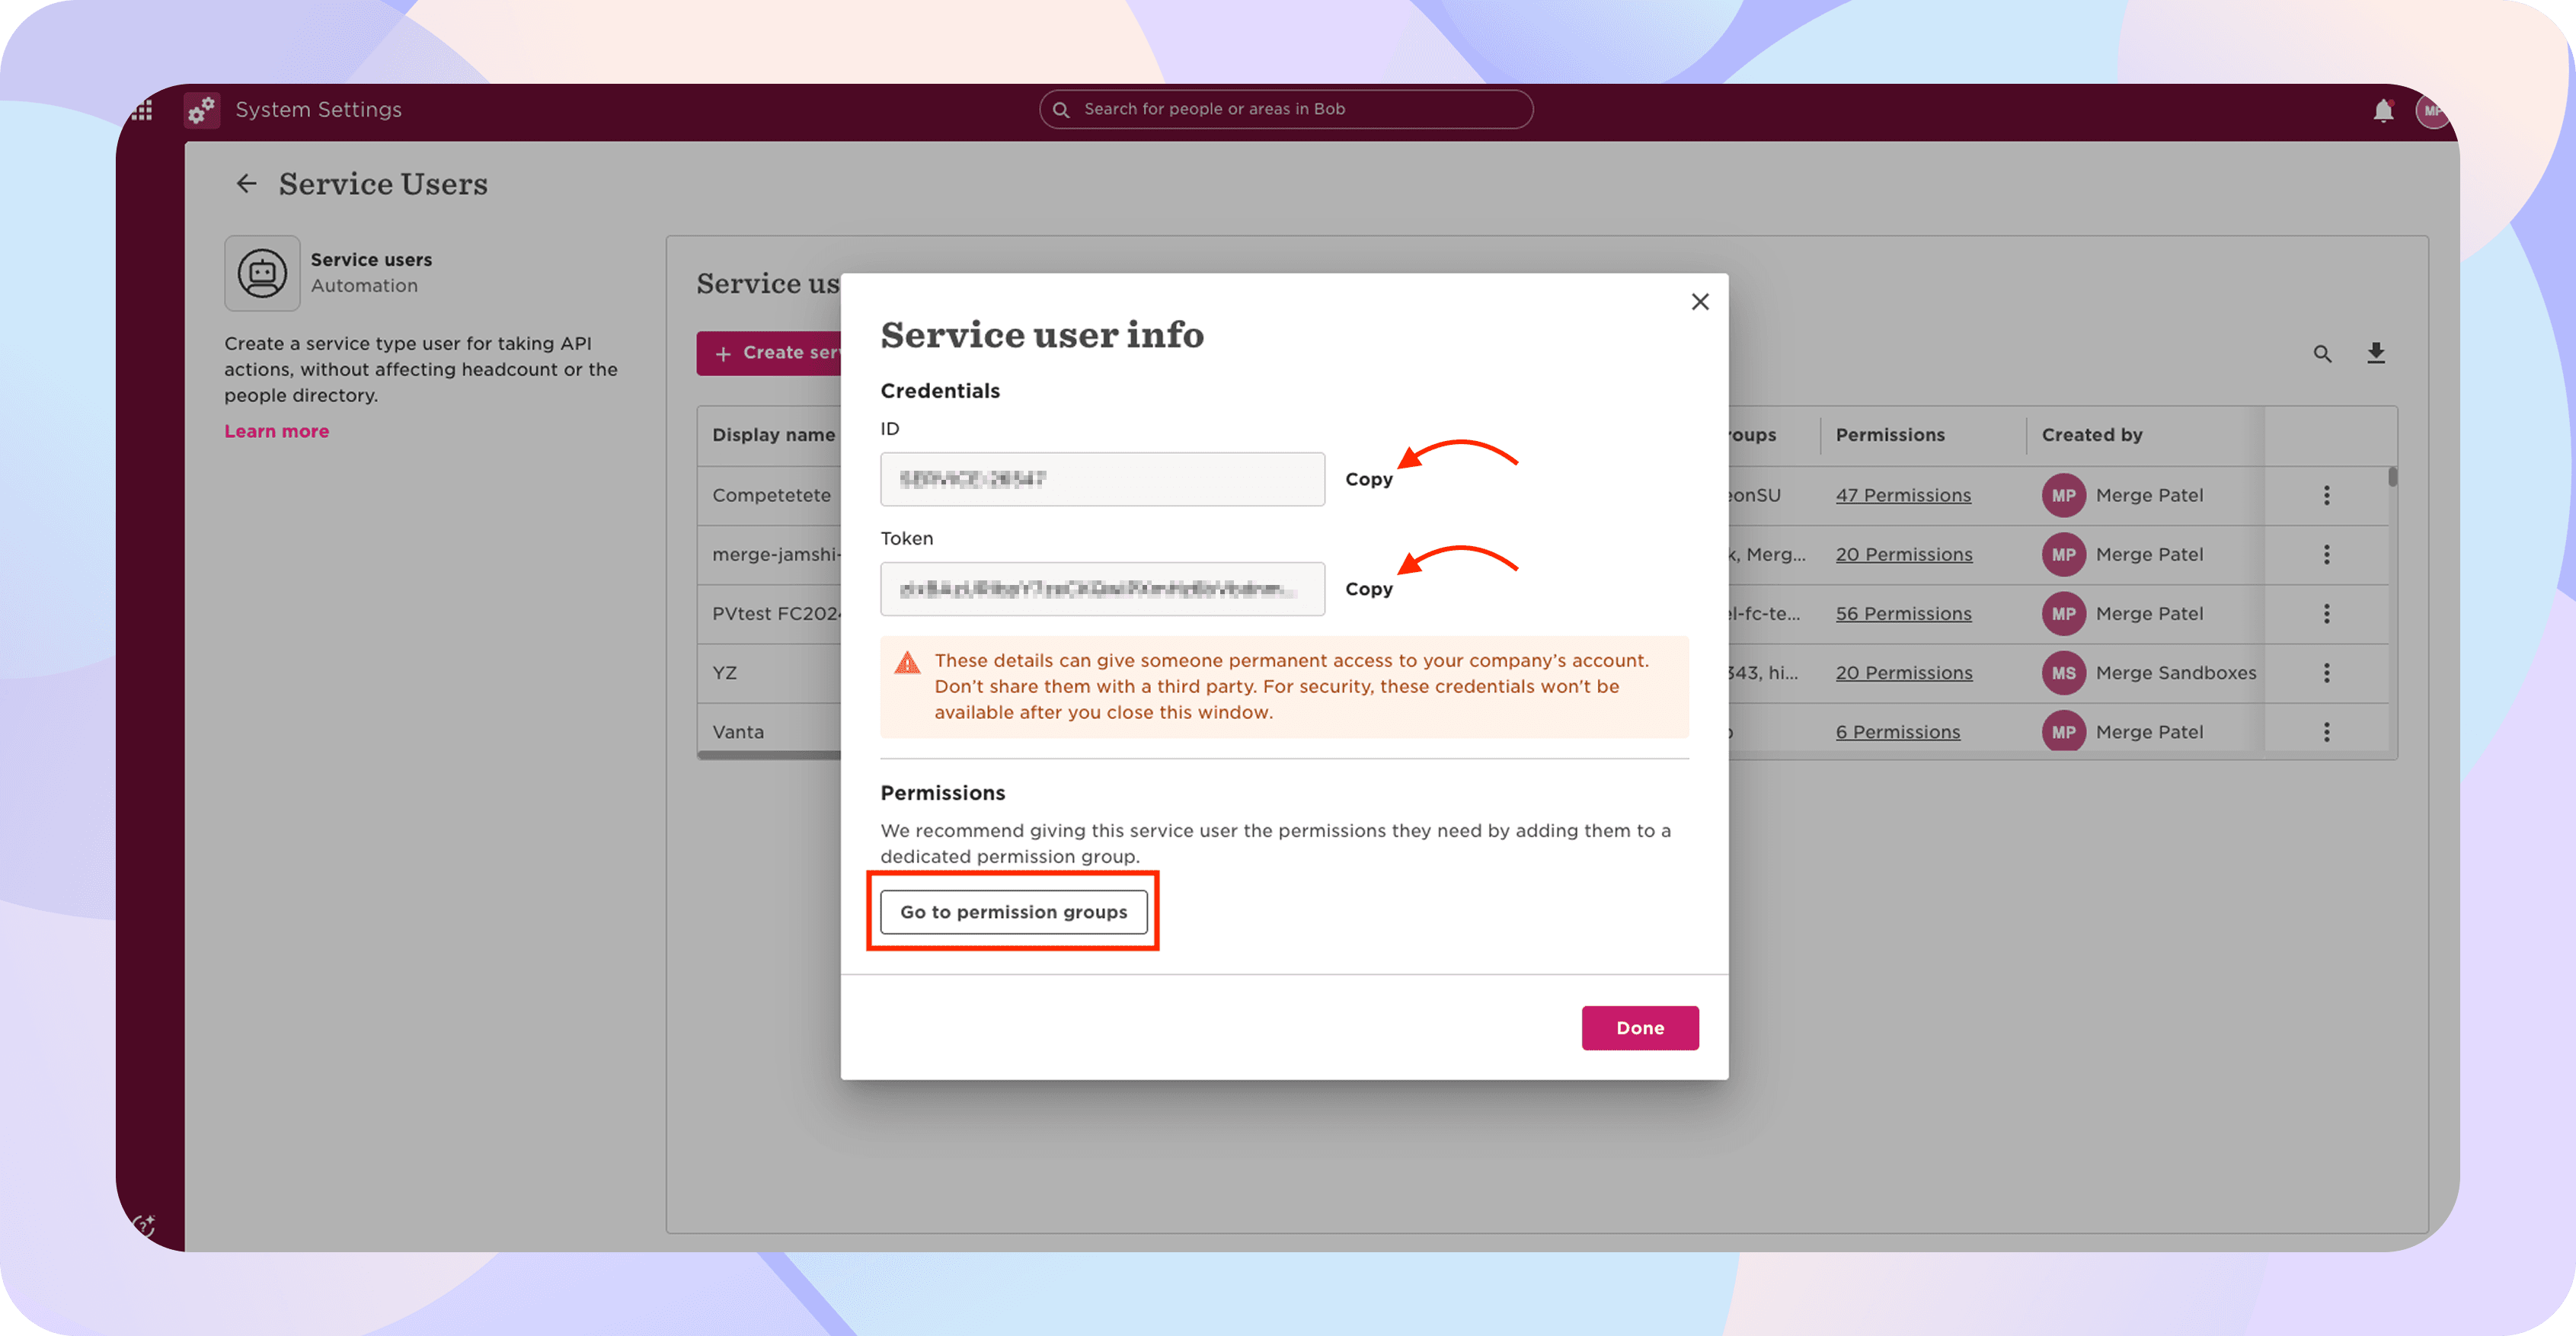The image size is (2576, 1336).
Task: Go back with the Service Users arrow
Action: pyautogui.click(x=246, y=184)
